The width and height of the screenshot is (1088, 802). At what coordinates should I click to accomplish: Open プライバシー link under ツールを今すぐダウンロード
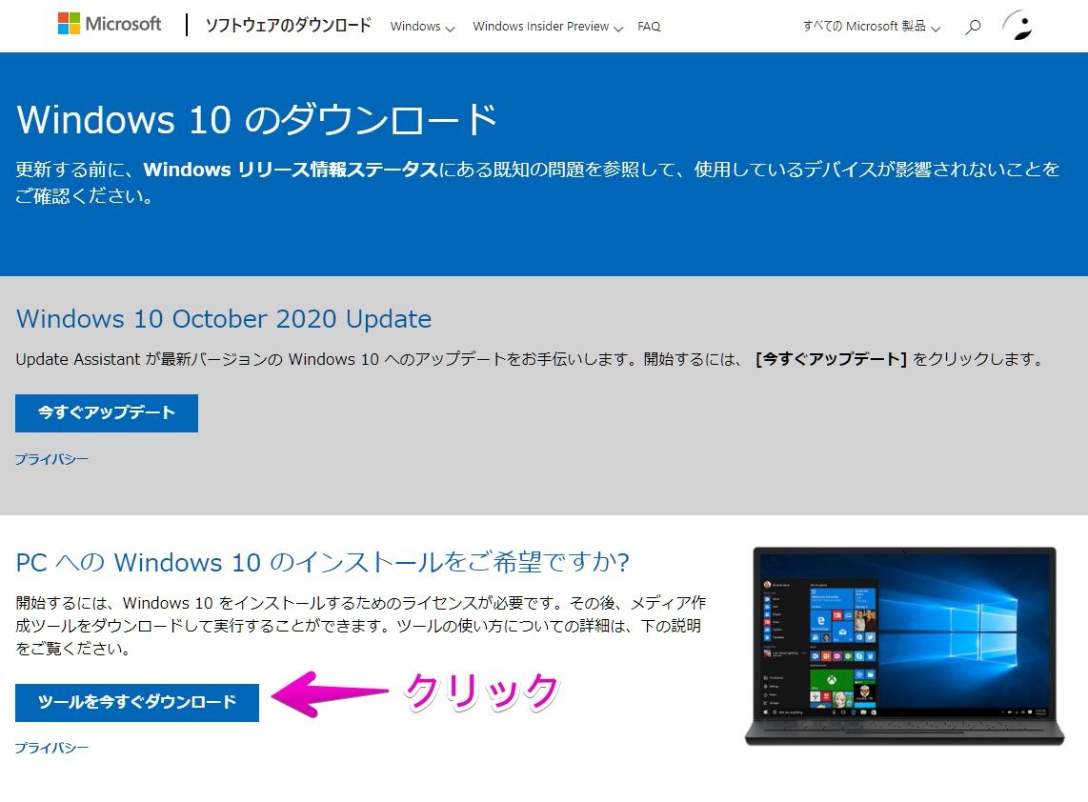pyautogui.click(x=52, y=748)
